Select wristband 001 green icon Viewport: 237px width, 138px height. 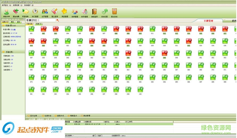tap(31, 29)
